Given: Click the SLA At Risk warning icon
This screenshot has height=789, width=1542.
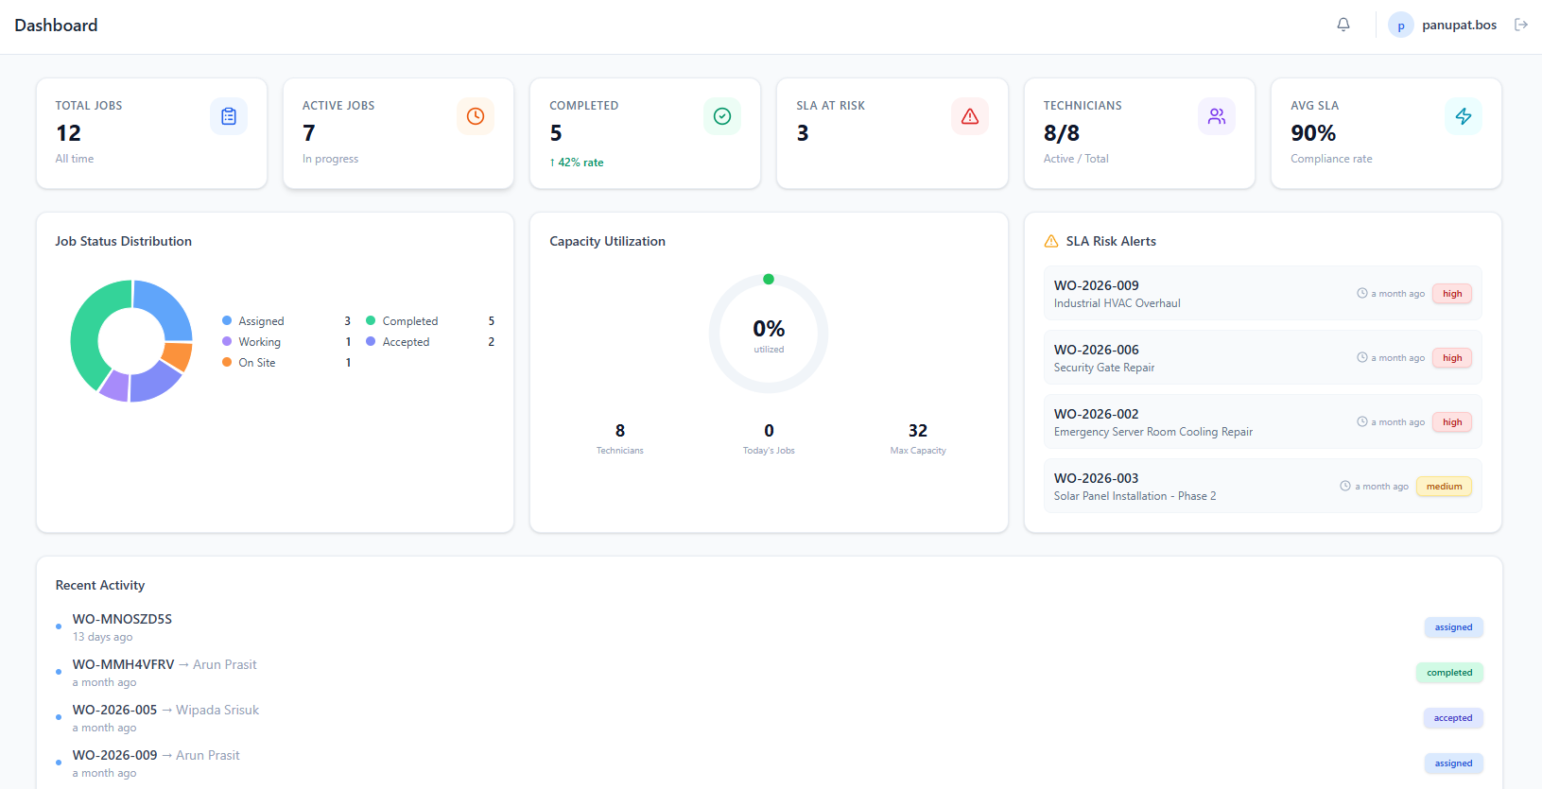Looking at the screenshot, I should pyautogui.click(x=970, y=116).
